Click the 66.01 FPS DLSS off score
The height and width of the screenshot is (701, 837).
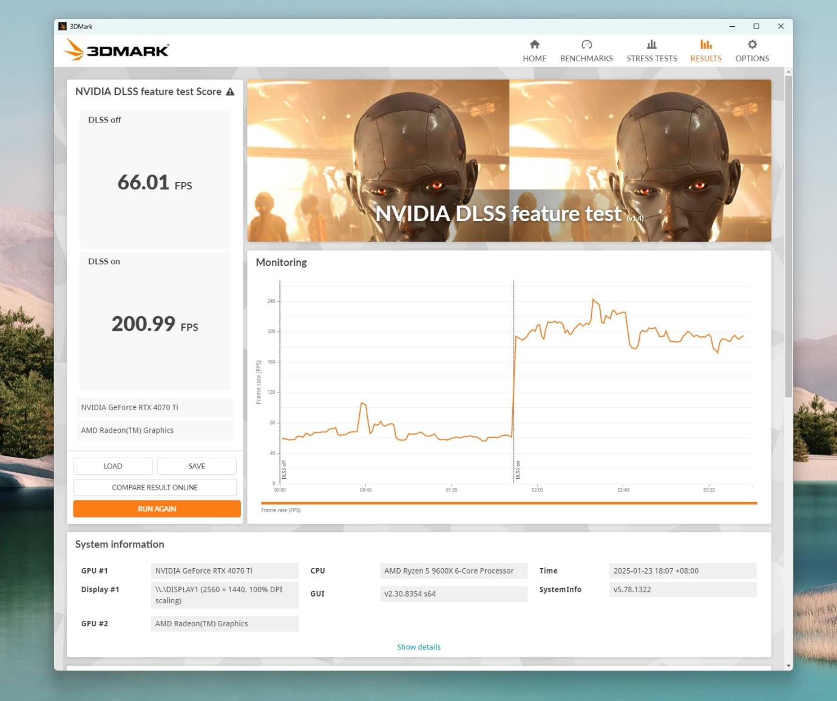(155, 182)
